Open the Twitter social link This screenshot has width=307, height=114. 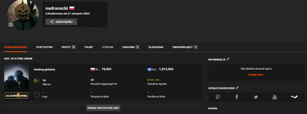pos(256,97)
